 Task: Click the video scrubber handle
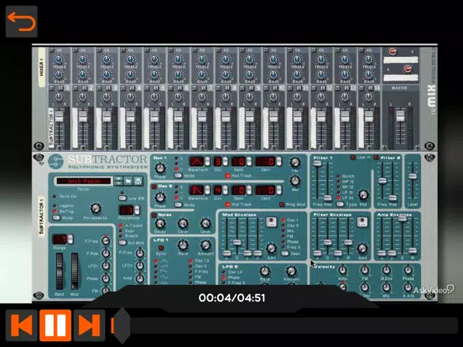[122, 325]
